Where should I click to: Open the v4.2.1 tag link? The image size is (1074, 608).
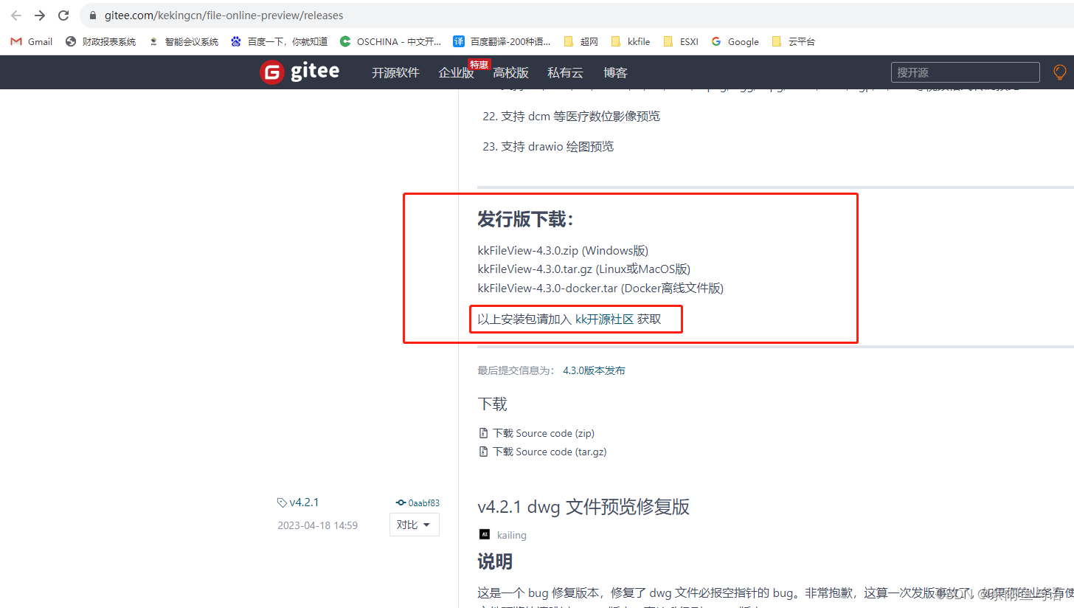coord(304,502)
